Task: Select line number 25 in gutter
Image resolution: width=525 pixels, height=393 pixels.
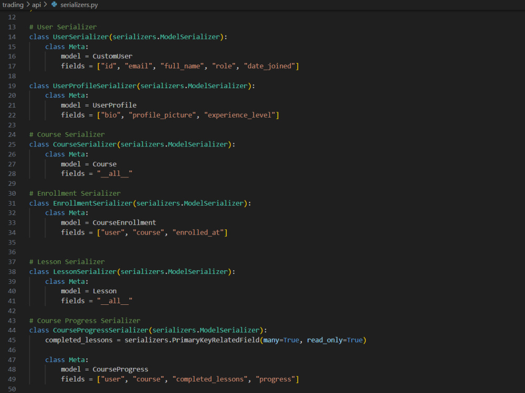Action: tap(12, 144)
